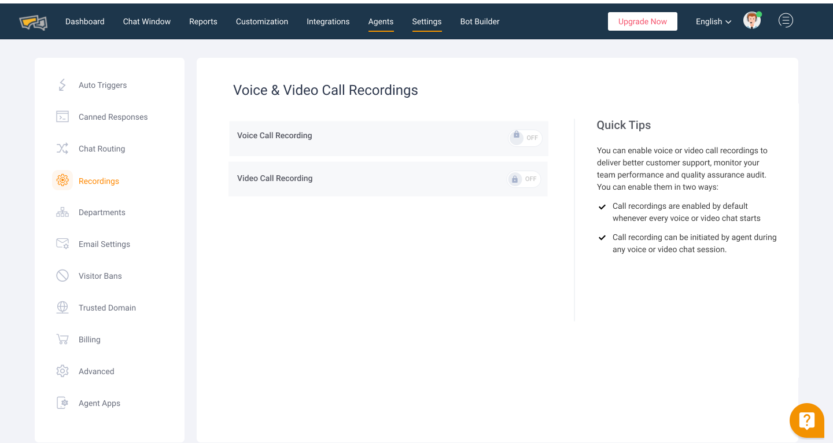Screen dimensions: 833x443
Task: Click the Departments hierarchy icon
Action: tap(62, 212)
